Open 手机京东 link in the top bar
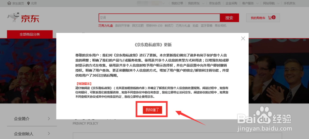 (x=290, y=3)
